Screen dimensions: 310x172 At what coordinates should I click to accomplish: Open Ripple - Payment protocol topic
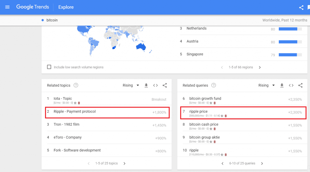pos(74,111)
